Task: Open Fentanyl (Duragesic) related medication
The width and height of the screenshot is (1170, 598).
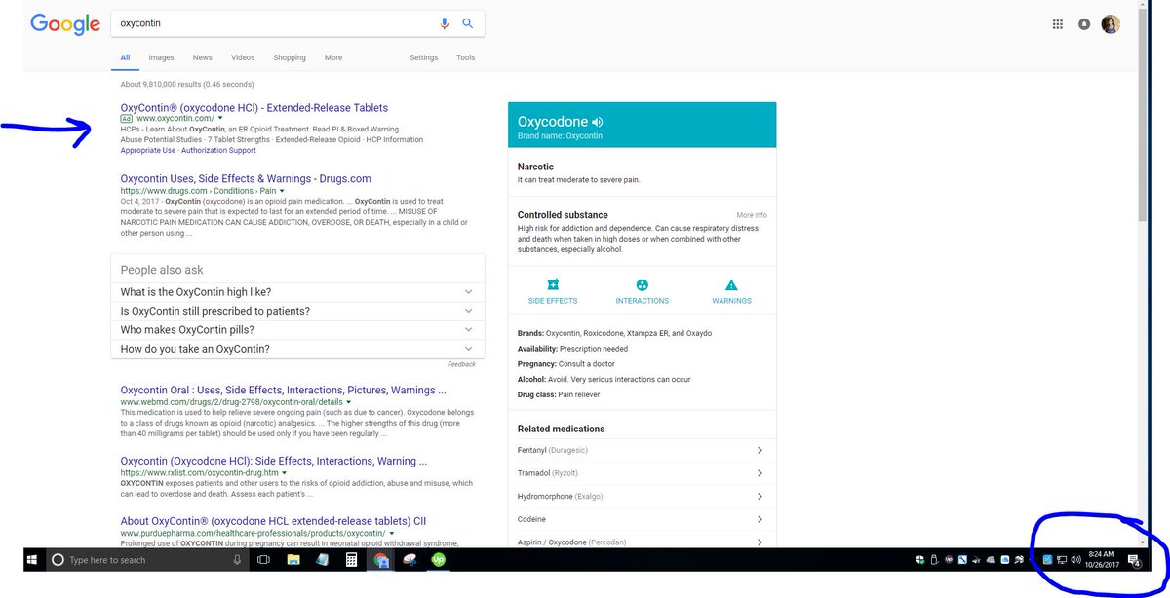Action: pyautogui.click(x=642, y=450)
